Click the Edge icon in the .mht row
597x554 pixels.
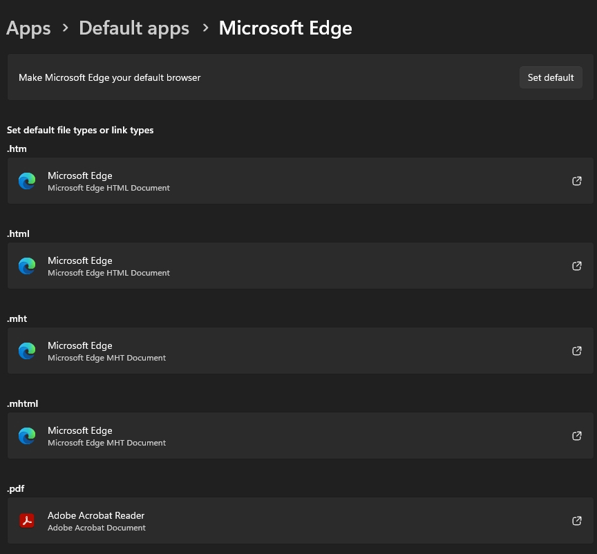(x=27, y=351)
